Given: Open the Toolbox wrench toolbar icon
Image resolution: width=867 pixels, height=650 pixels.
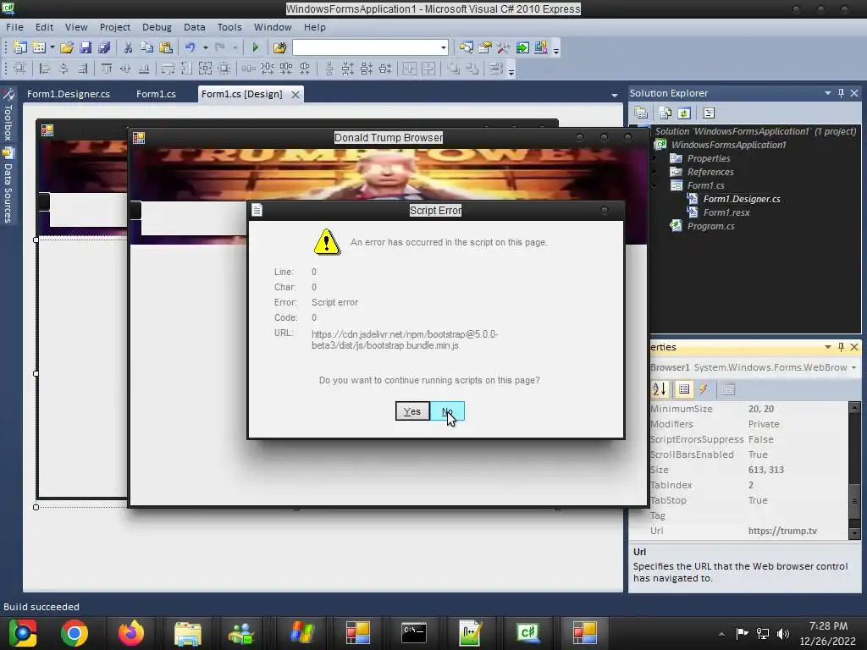Looking at the screenshot, I should (x=503, y=47).
